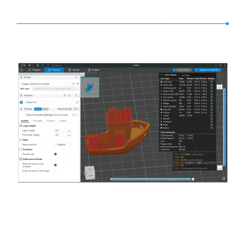Viewport: 245px width, 245px height.
Task: Click the edit icon next to Elegoo PLA
Action: [77, 102]
